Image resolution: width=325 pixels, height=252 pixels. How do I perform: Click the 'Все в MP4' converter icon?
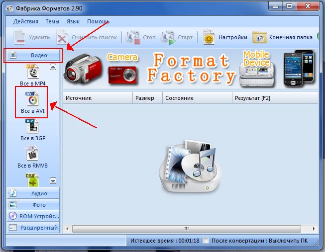click(x=32, y=72)
